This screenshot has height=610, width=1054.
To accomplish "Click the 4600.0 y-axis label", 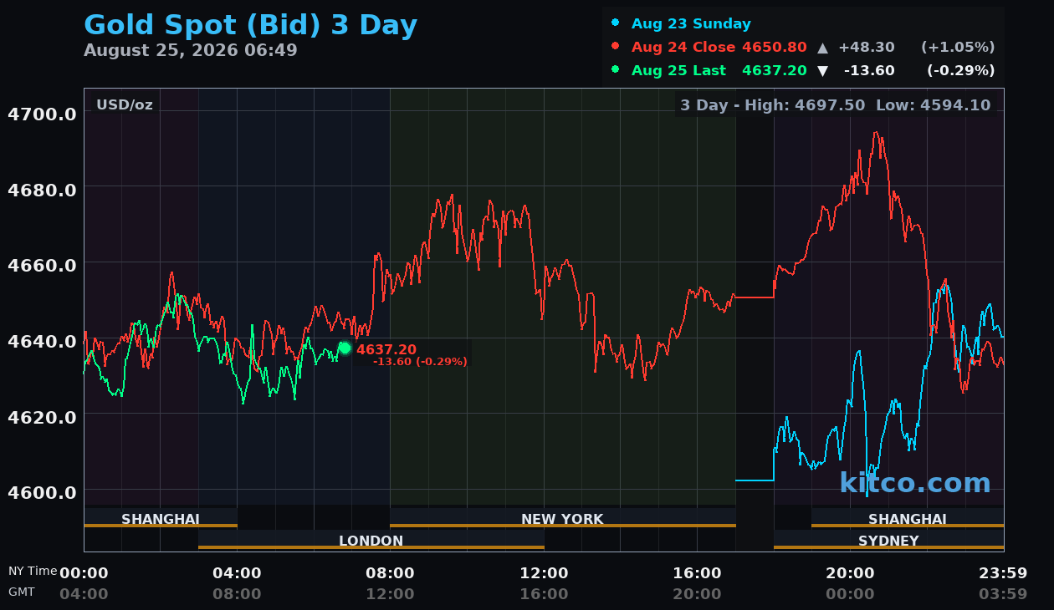I will 42,492.
